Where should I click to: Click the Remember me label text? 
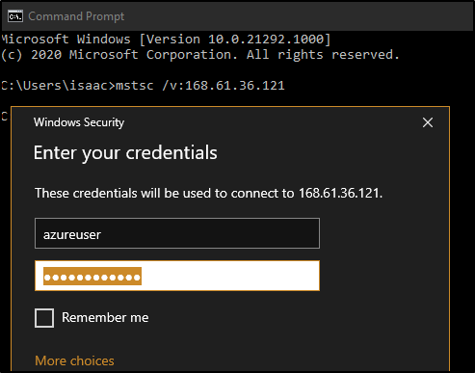tap(105, 317)
